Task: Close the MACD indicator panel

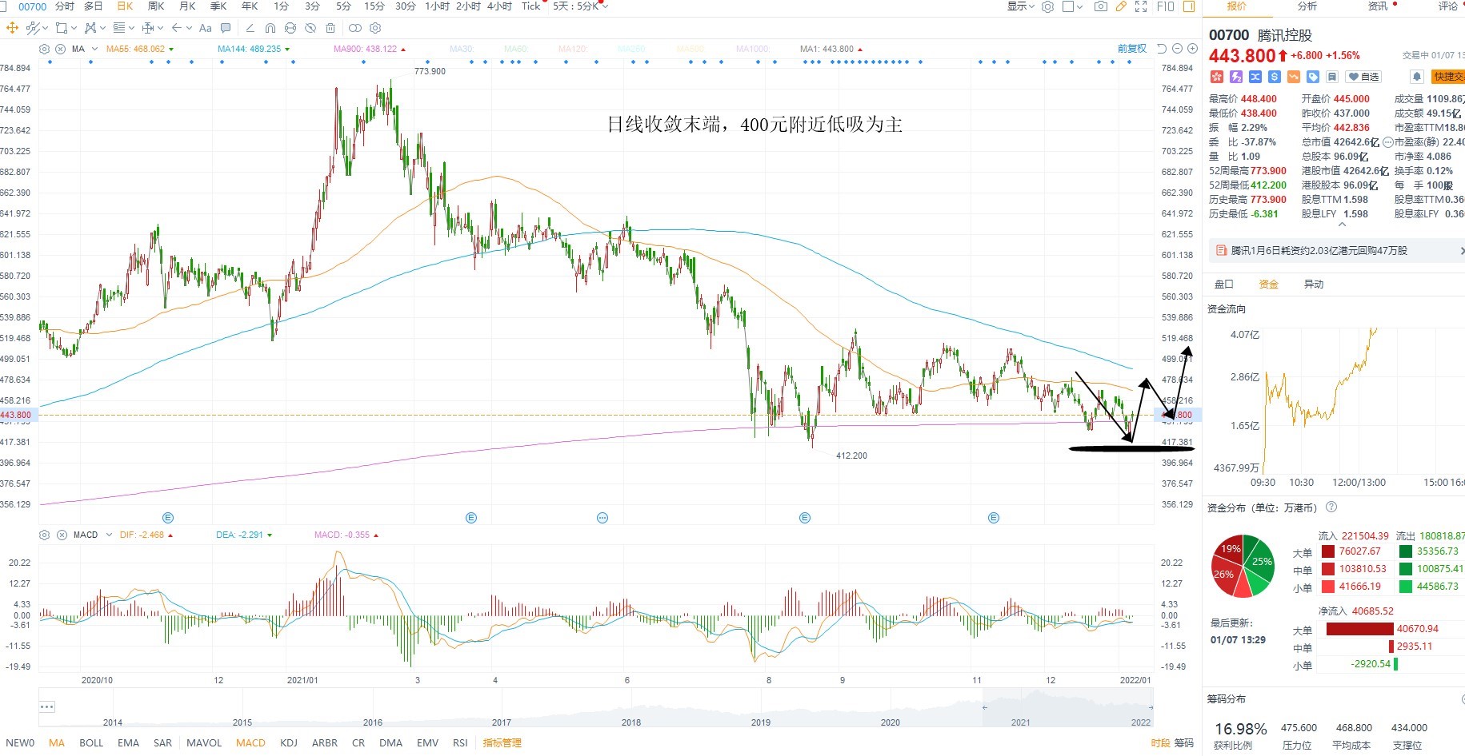Action: tap(62, 535)
